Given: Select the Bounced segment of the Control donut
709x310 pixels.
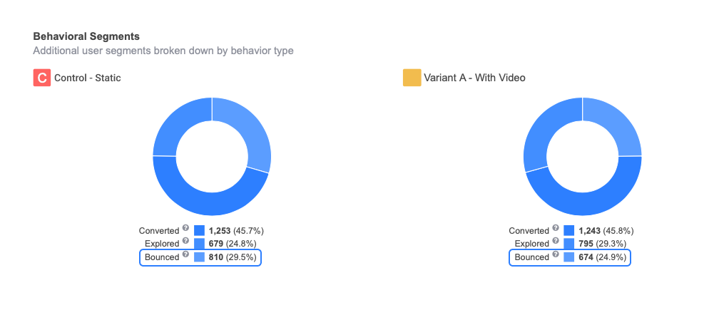Looking at the screenshot, I should pos(250,132).
